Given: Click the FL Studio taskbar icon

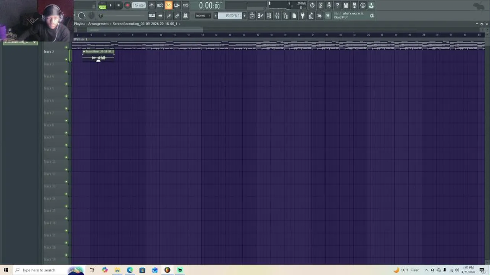Looking at the screenshot, I should pos(167,270).
